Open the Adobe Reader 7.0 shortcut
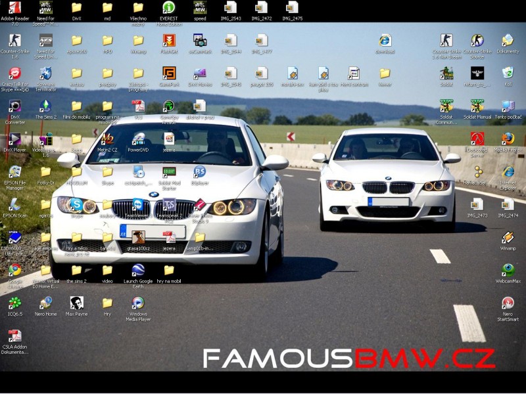 14,8
